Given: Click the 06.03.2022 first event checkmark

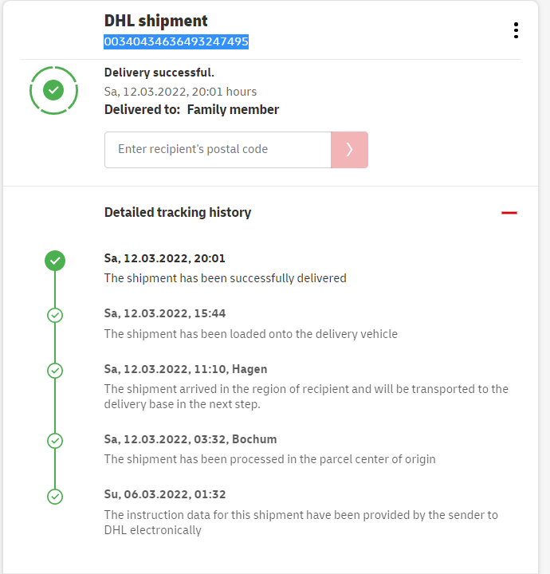Looking at the screenshot, I should (55, 496).
